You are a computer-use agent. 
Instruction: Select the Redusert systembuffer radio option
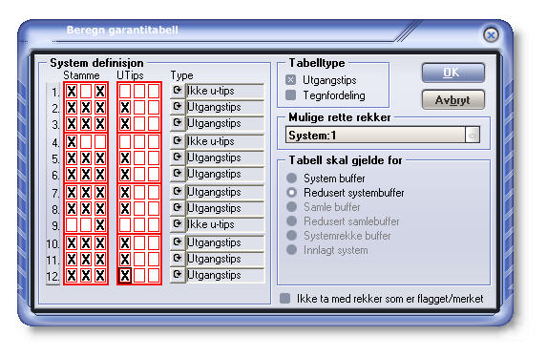[x=292, y=192]
